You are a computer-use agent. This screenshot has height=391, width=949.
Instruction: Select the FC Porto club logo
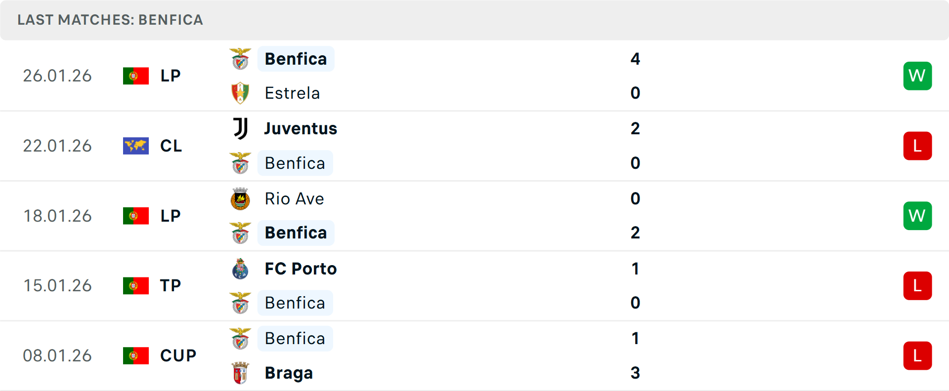[240, 269]
